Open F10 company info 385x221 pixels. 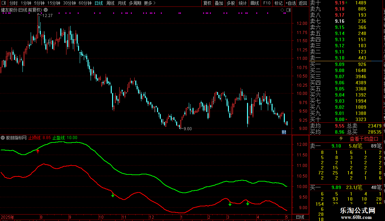point(267,3)
